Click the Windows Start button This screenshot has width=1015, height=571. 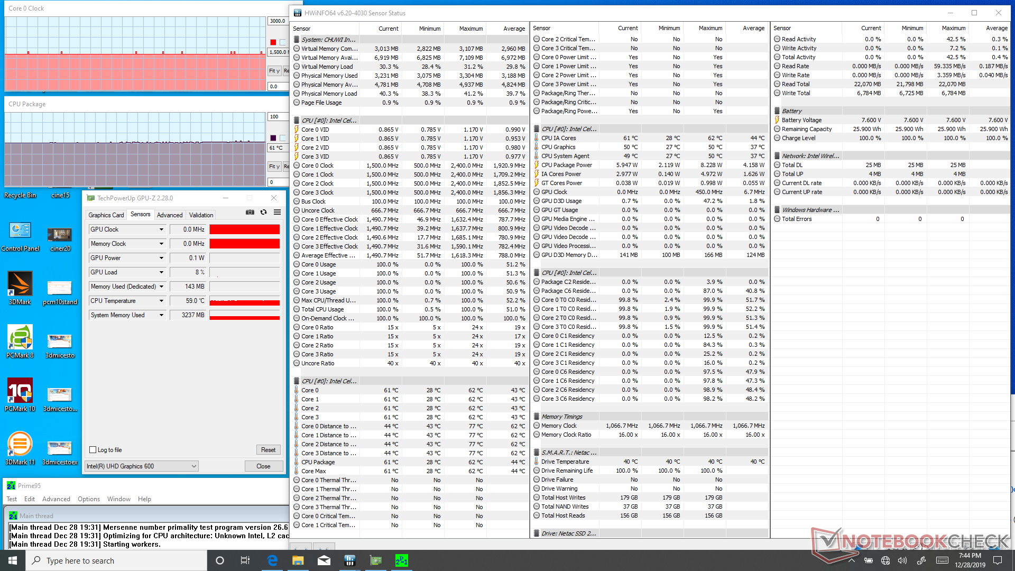13,560
